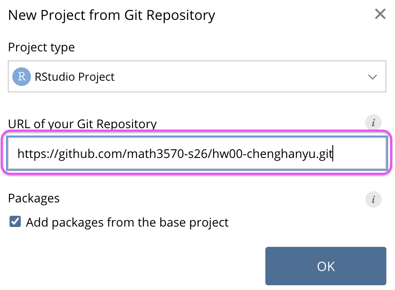Show info icon next to Packages

pyautogui.click(x=373, y=200)
